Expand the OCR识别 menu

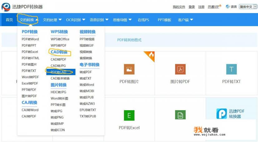[x=76, y=20]
